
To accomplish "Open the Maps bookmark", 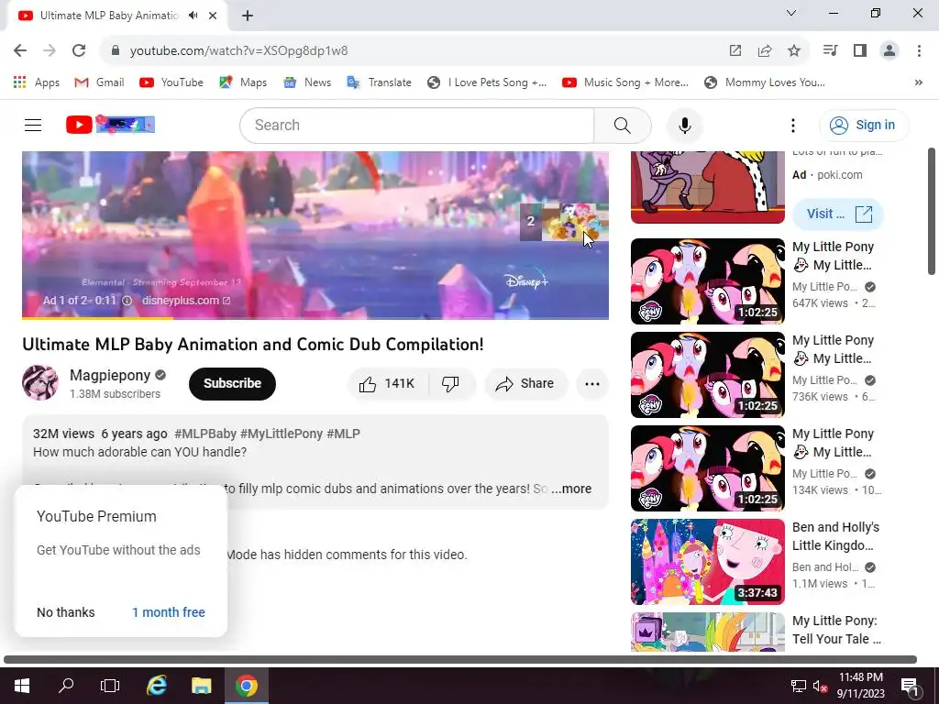I will (243, 82).
